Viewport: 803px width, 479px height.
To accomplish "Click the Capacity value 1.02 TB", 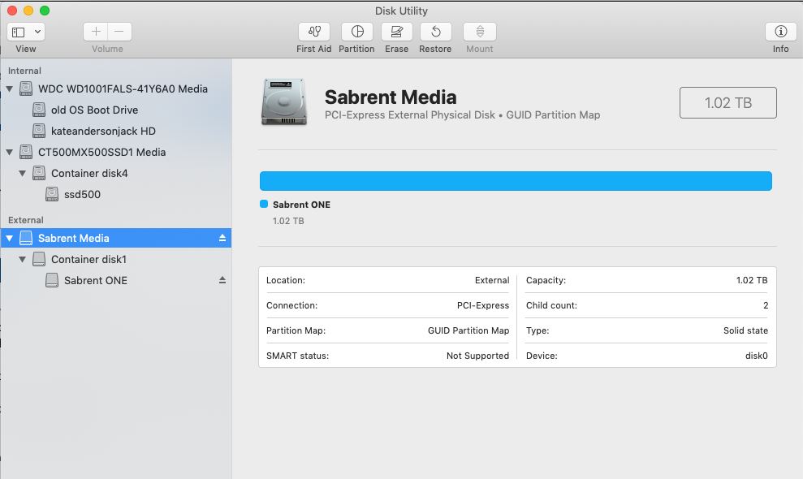I will tap(752, 280).
